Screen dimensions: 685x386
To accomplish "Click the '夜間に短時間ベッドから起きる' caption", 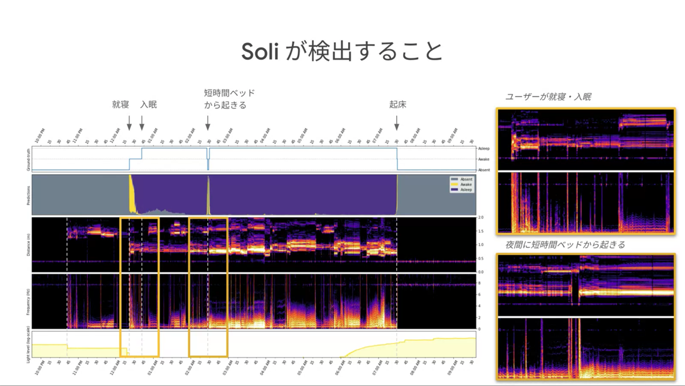I will 565,244.
